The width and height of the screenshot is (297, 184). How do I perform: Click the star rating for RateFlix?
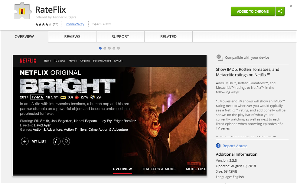tap(43, 24)
